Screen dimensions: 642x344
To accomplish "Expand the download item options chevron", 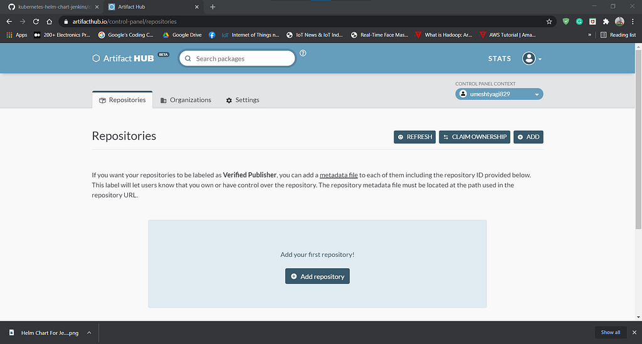I will [89, 333].
